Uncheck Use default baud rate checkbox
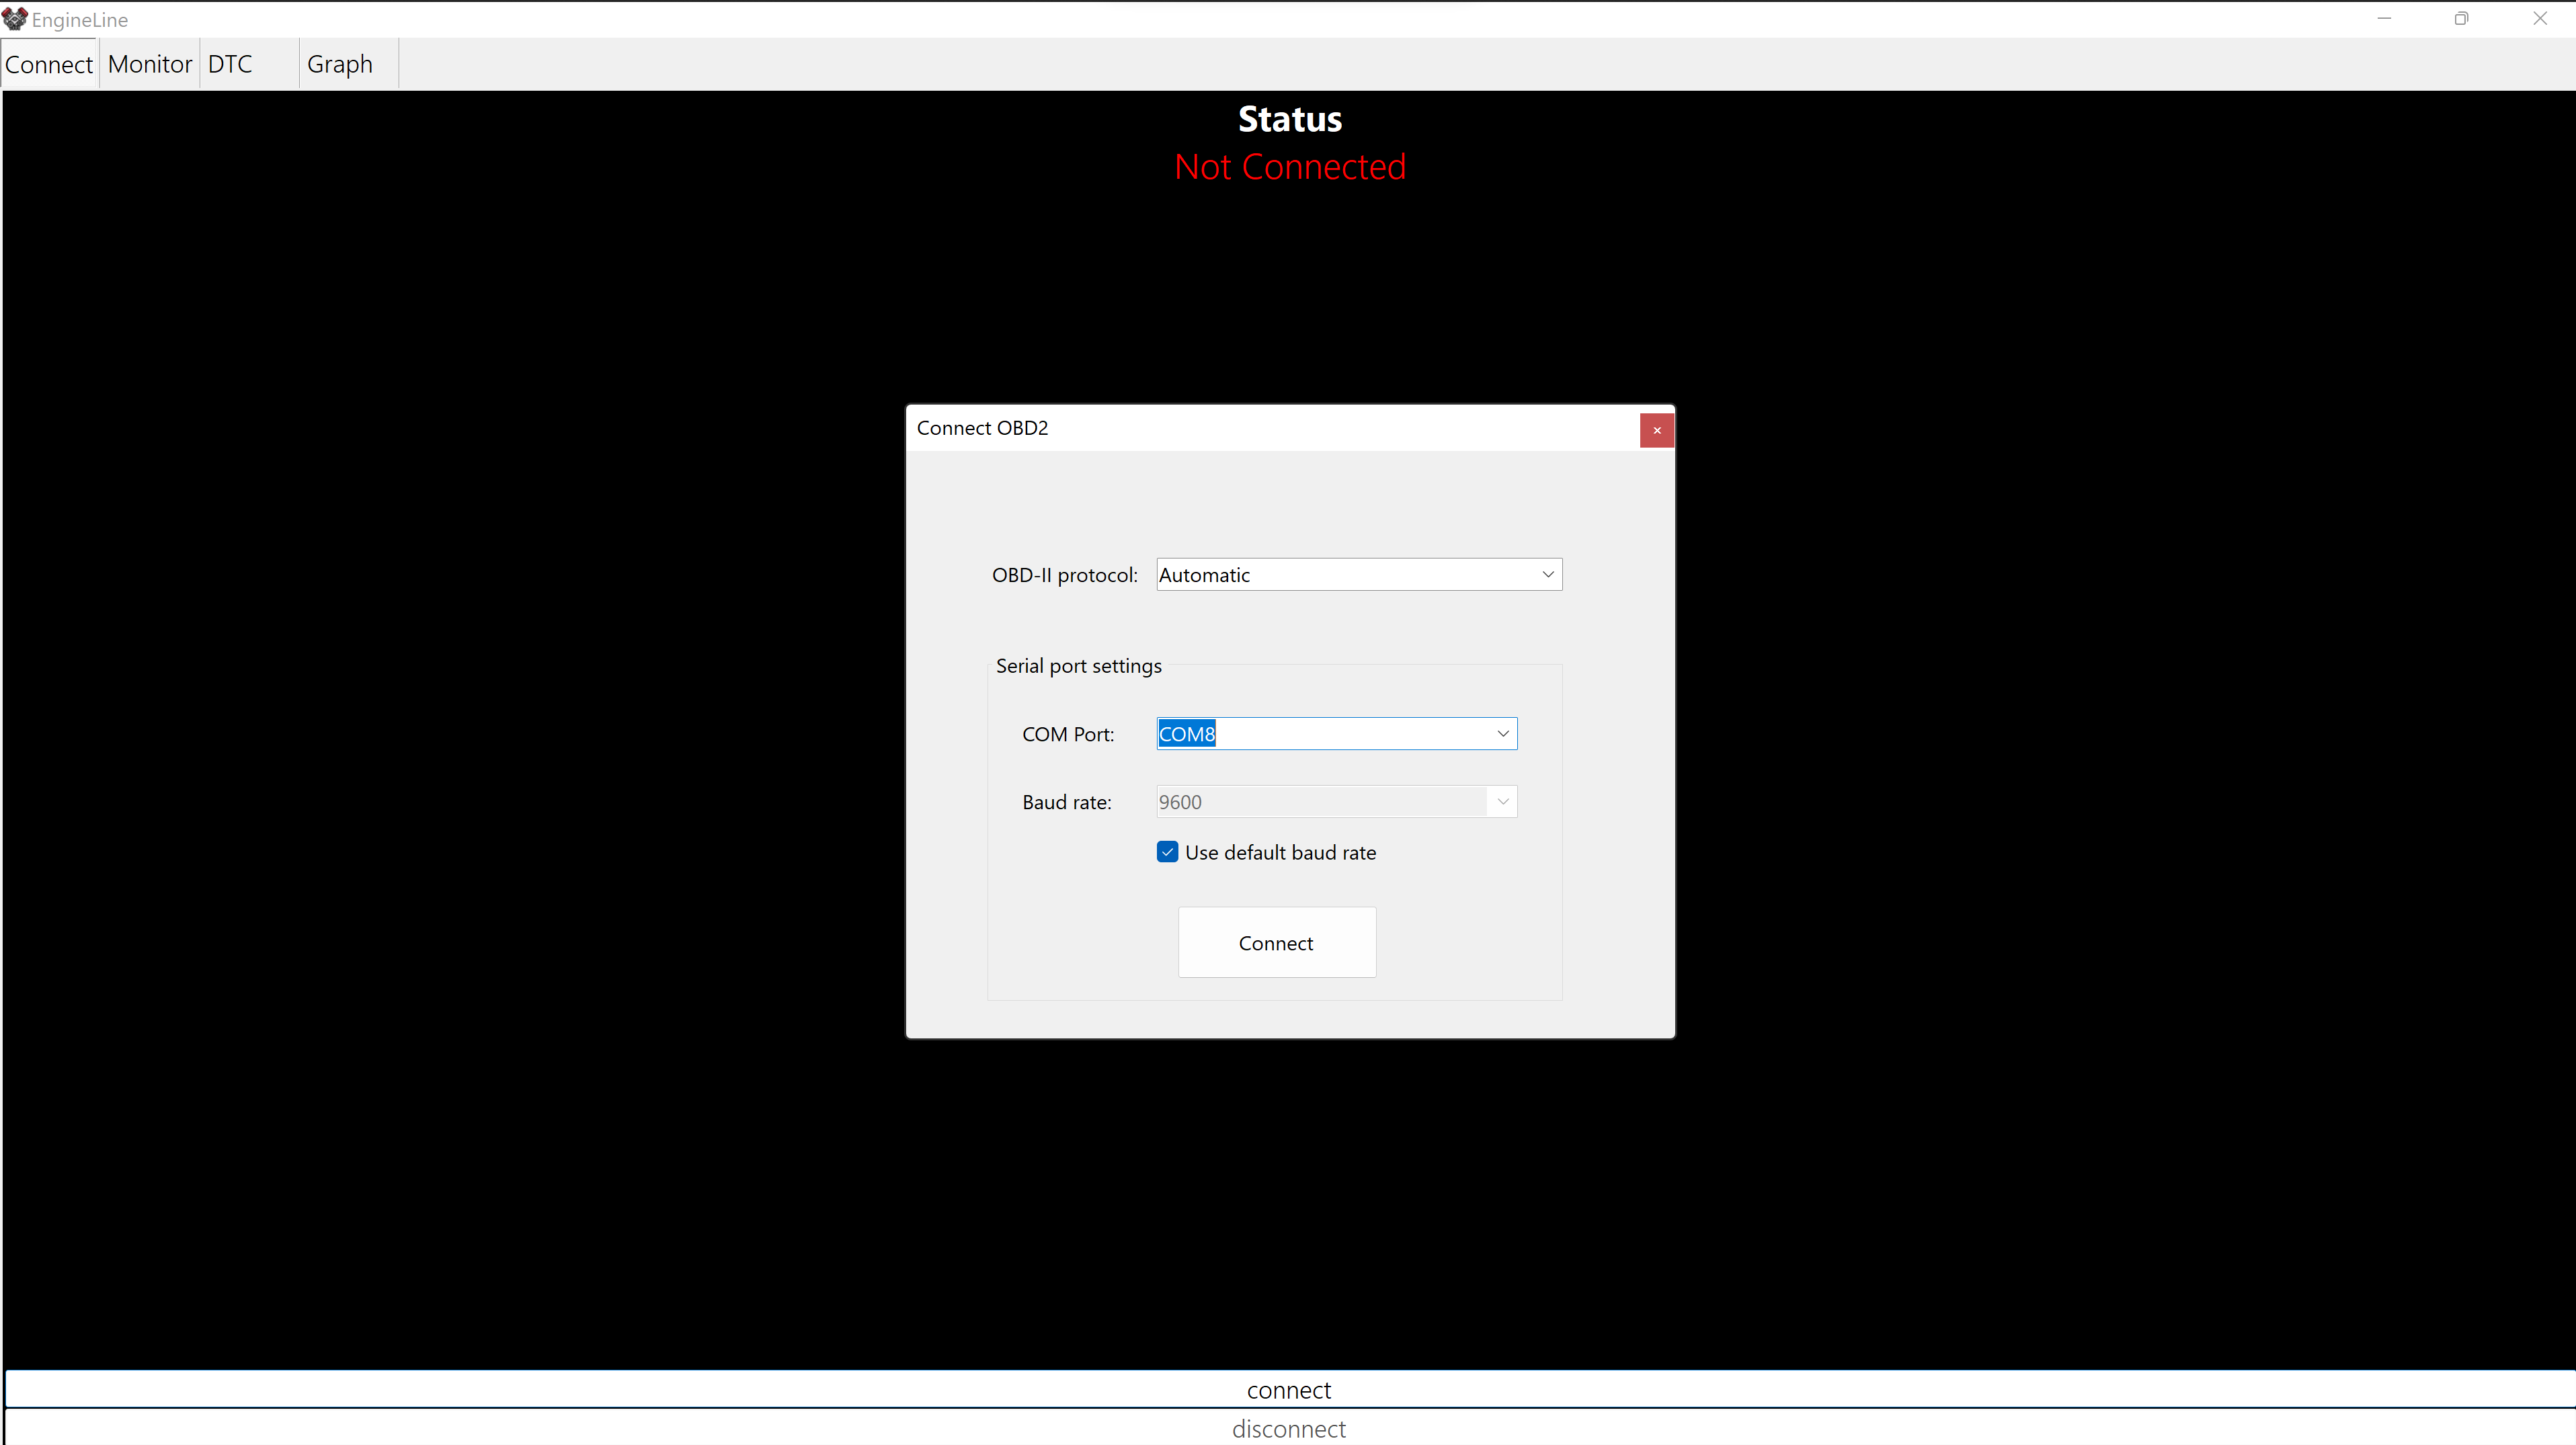 [1167, 852]
